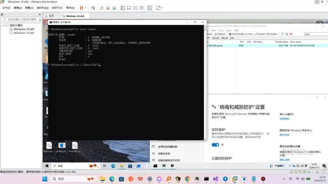Open the ProcInfo.sys desktop file icon
The height and width of the screenshot is (184, 328).
click(x=75, y=147)
